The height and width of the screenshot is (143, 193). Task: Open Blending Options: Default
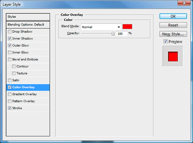point(28,25)
